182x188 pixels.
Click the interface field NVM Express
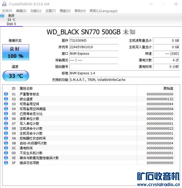point(94,54)
